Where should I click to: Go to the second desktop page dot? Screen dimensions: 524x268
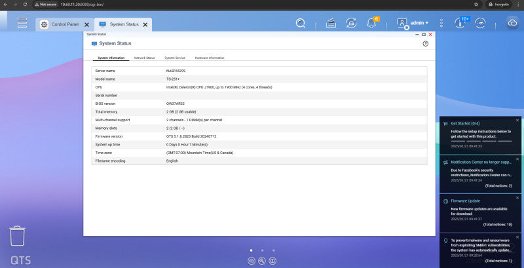tap(263, 250)
